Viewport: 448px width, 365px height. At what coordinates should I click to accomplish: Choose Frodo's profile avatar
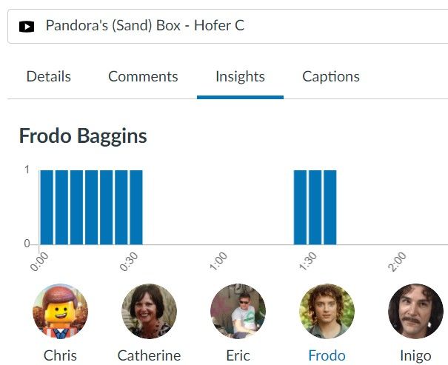pos(327,311)
